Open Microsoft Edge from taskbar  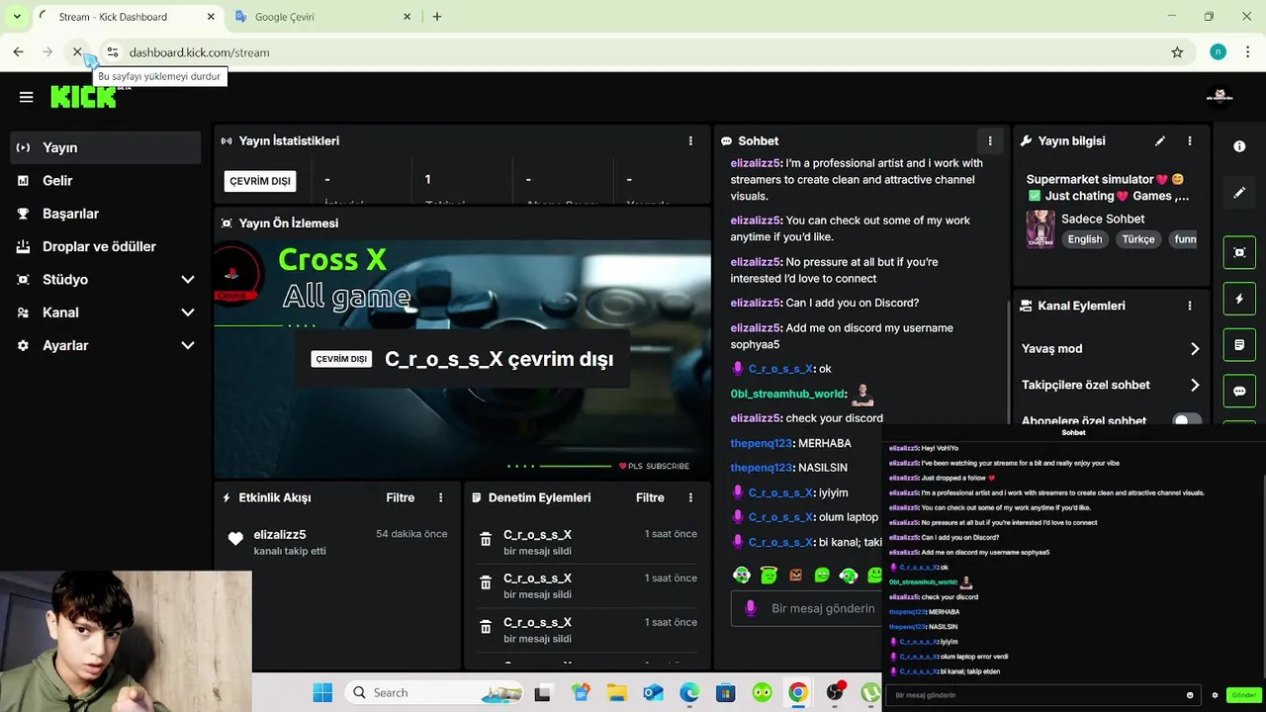[x=689, y=693]
